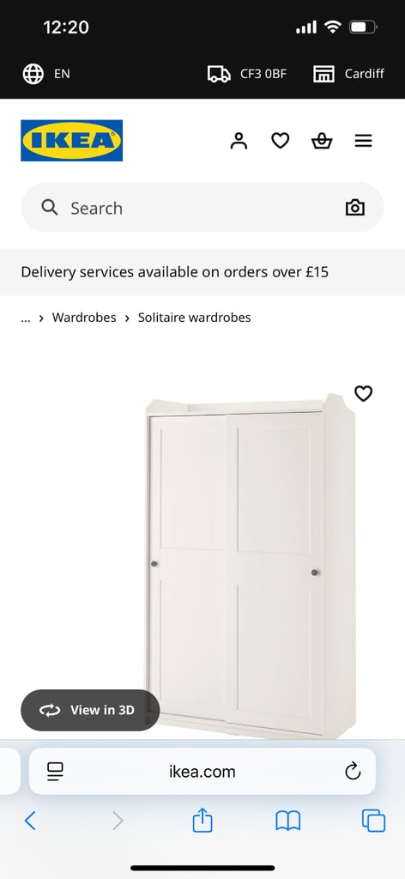Open the shopping basket icon
The image size is (405, 879).
point(322,141)
